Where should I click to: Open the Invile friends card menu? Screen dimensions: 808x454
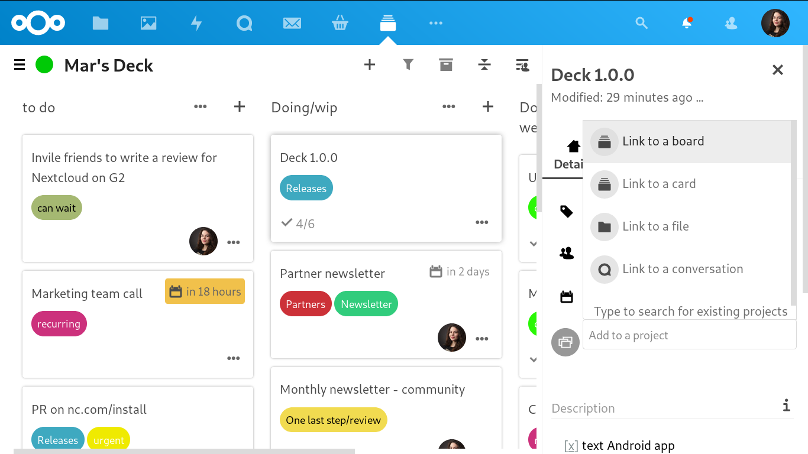point(234,242)
